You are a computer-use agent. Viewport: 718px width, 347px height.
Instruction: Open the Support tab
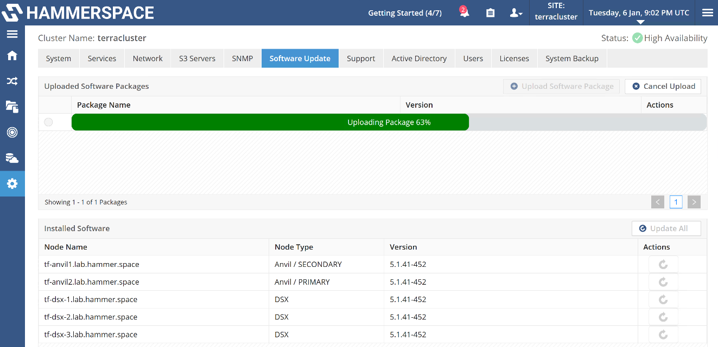(x=361, y=58)
